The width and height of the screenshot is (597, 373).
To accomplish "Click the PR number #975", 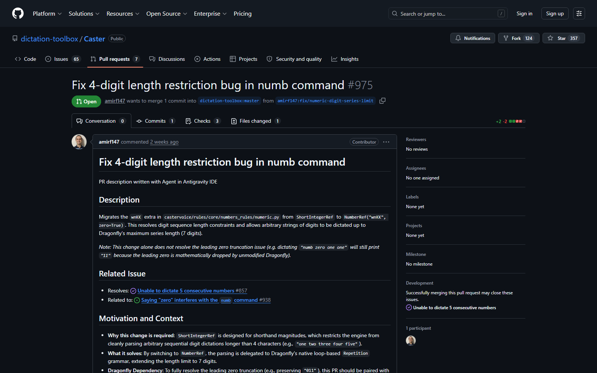I will pos(360,85).
